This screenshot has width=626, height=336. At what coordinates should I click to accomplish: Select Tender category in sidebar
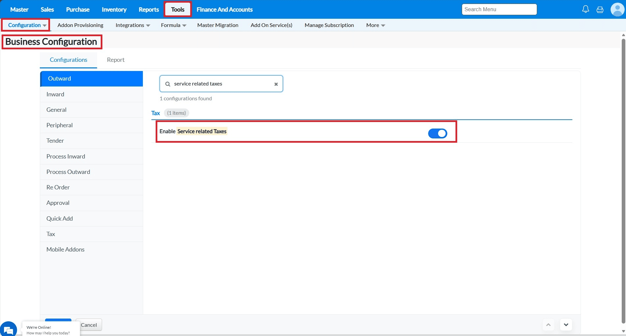pos(91,141)
